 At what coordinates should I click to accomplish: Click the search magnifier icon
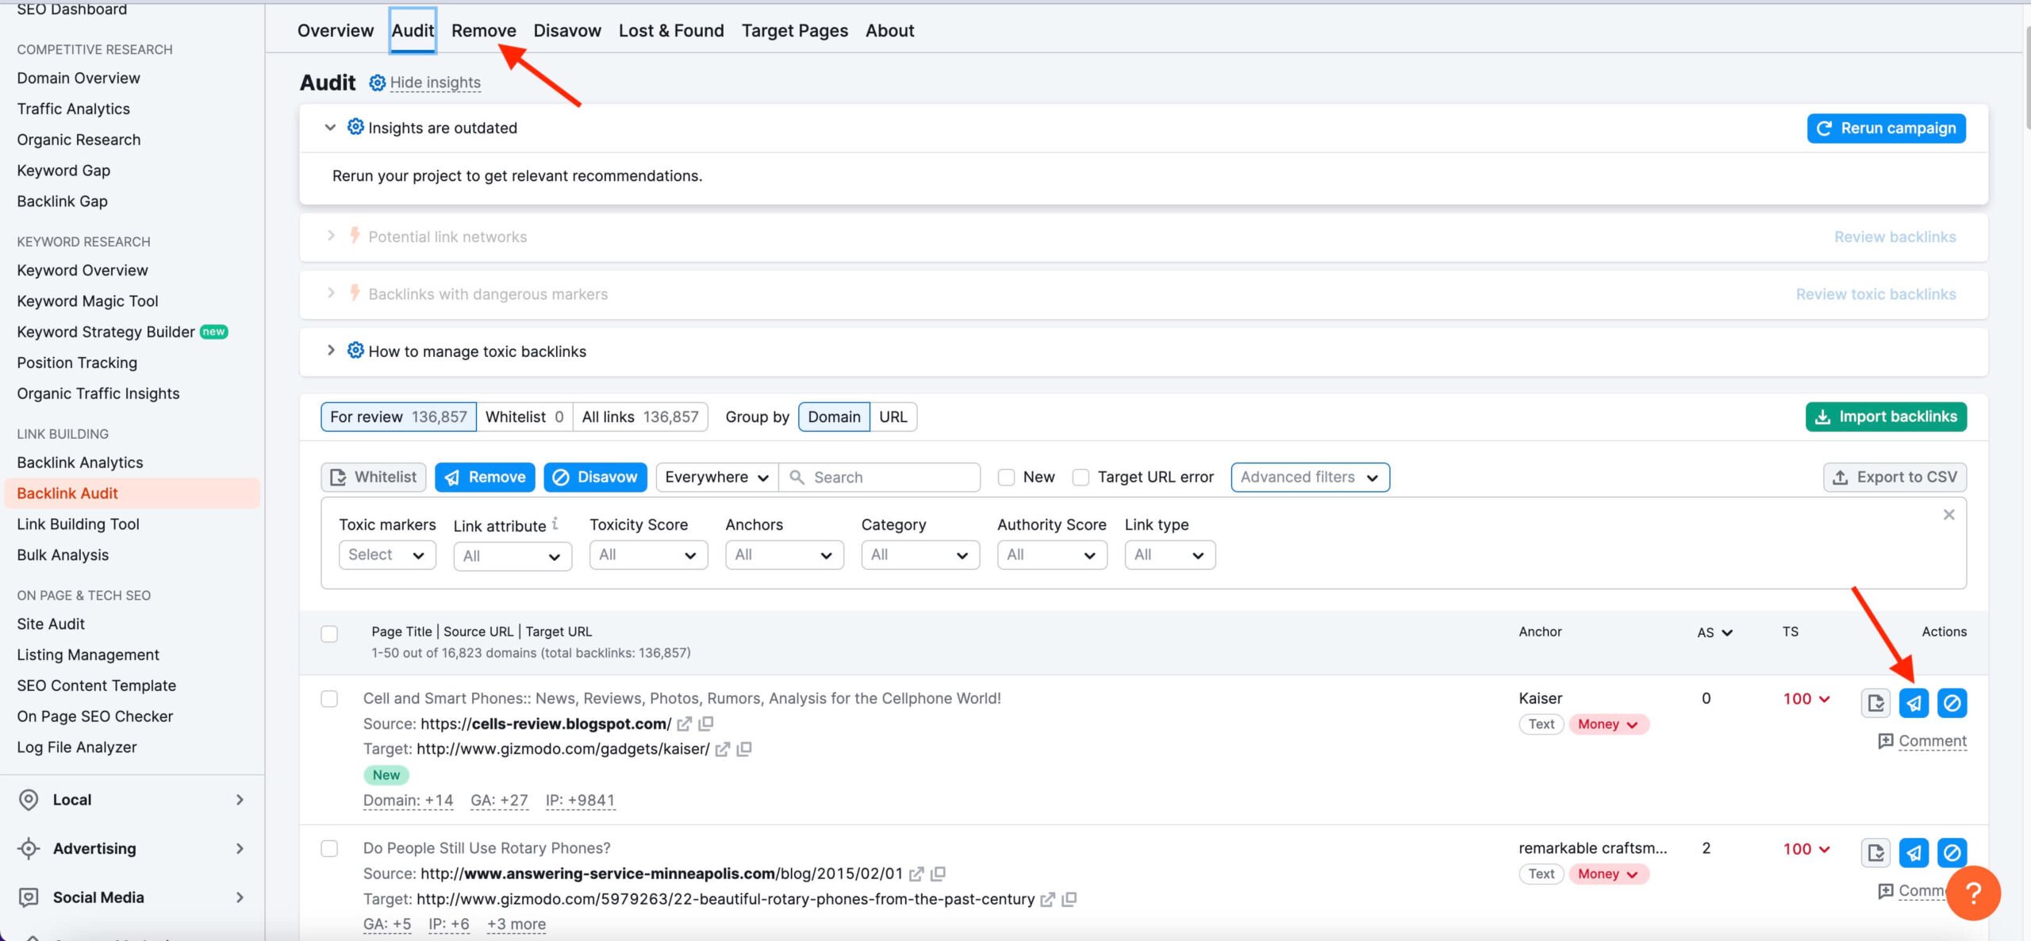[797, 477]
